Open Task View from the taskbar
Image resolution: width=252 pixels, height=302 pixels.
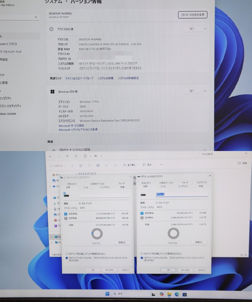153,294
